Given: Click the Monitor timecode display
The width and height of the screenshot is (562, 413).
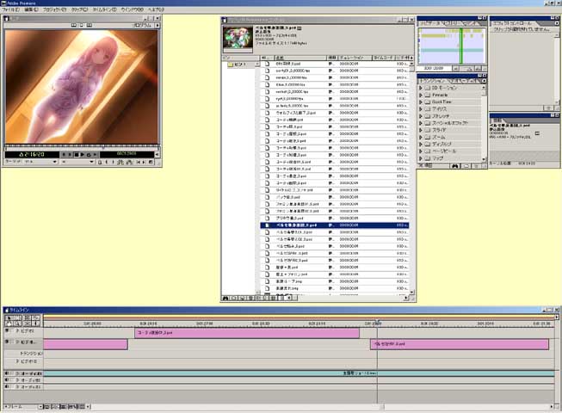Looking at the screenshot, I should tap(32, 155).
